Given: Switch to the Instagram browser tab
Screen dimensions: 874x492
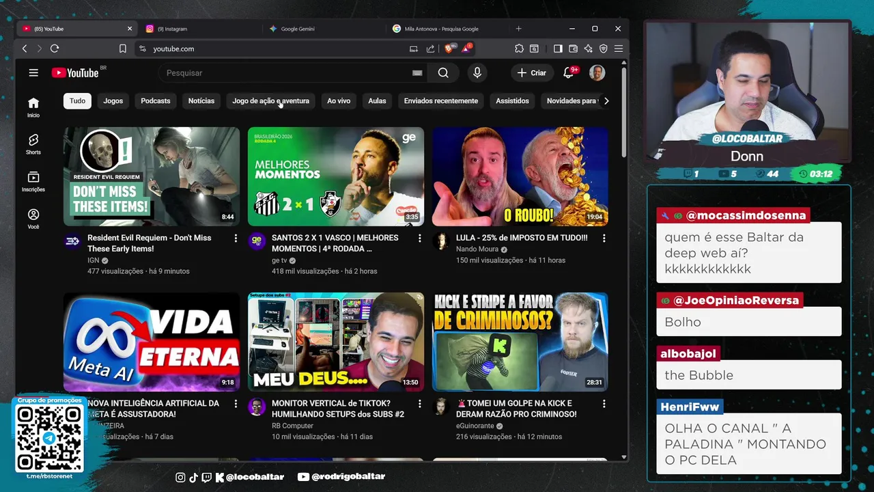Looking at the screenshot, I should [201, 29].
